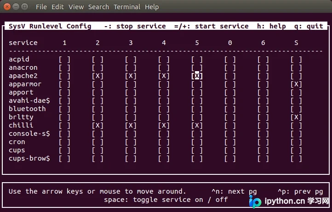Toggle chilli checkbox in runlevel 4
The height and width of the screenshot is (212, 332).
click(164, 125)
